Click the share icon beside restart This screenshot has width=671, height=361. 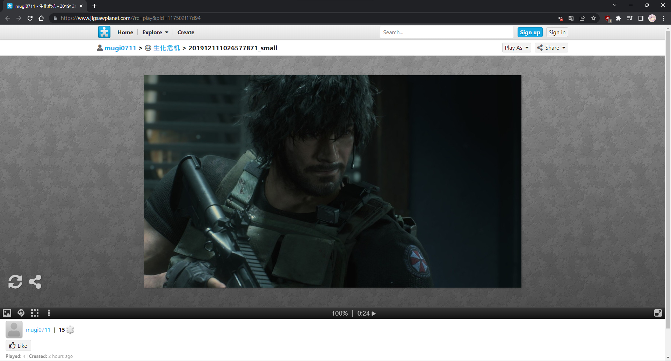(x=35, y=282)
